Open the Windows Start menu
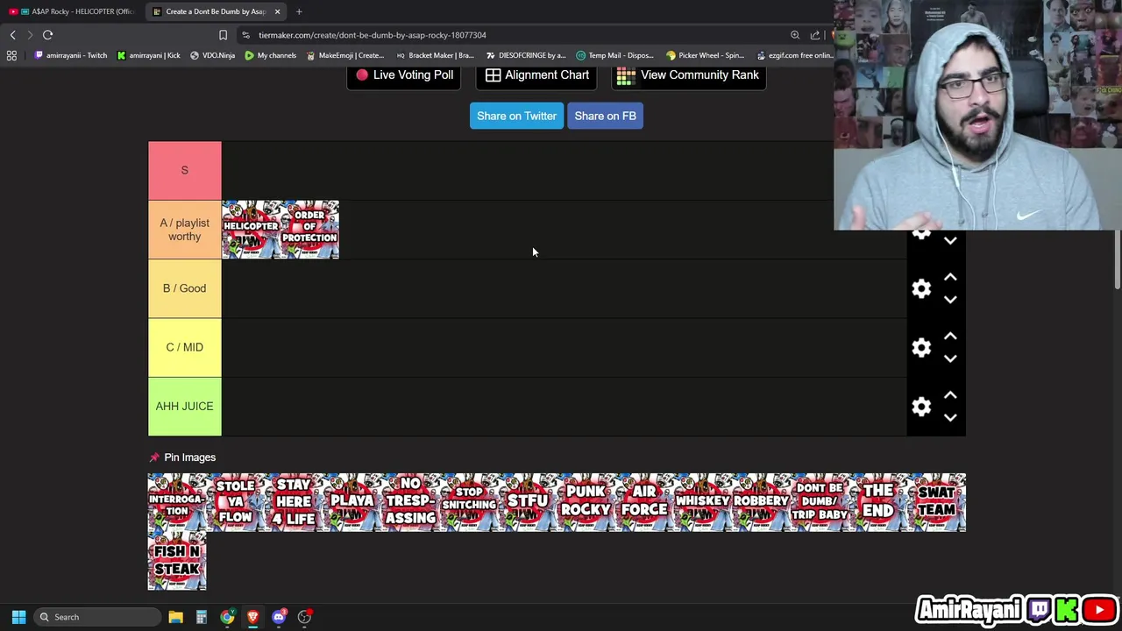This screenshot has height=631, width=1122. point(18,617)
